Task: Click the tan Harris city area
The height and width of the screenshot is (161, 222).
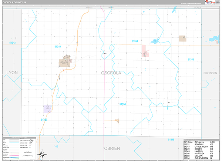Action: (x=182, y=38)
